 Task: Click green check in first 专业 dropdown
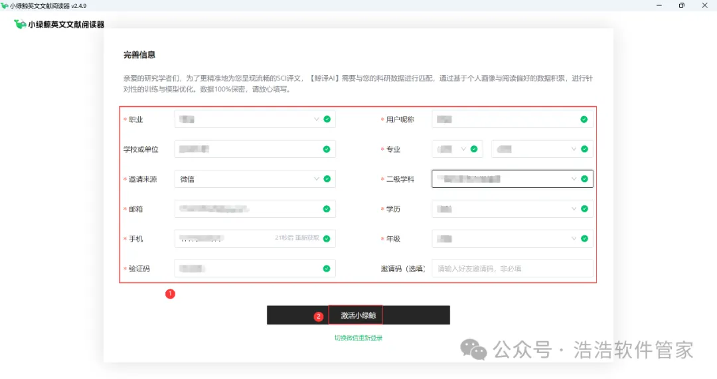pyautogui.click(x=474, y=149)
